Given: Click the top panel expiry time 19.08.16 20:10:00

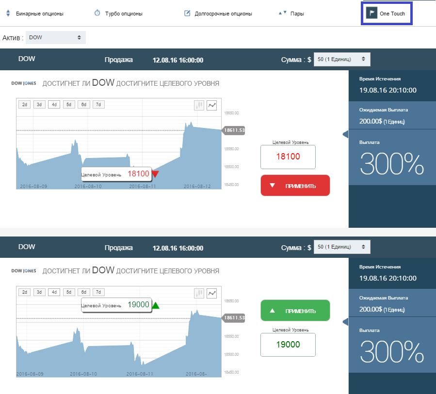Looking at the screenshot, I should [x=388, y=90].
